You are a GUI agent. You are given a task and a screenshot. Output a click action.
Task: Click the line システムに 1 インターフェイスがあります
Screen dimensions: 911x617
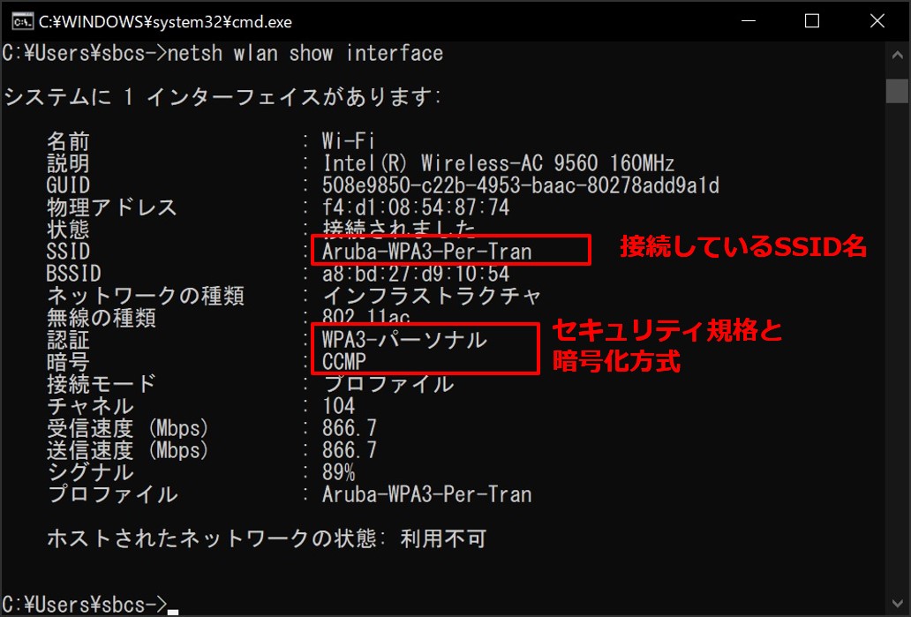[x=223, y=96]
